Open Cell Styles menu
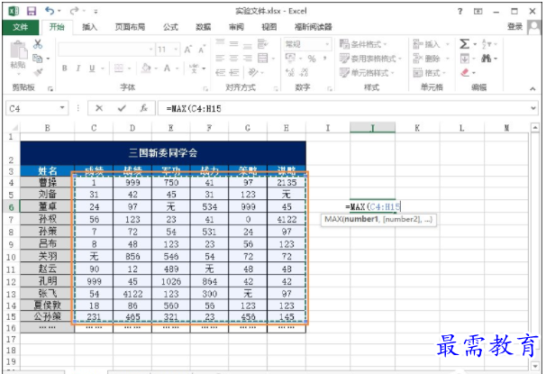Screen dimensions: 546x374 pyautogui.click(x=367, y=72)
